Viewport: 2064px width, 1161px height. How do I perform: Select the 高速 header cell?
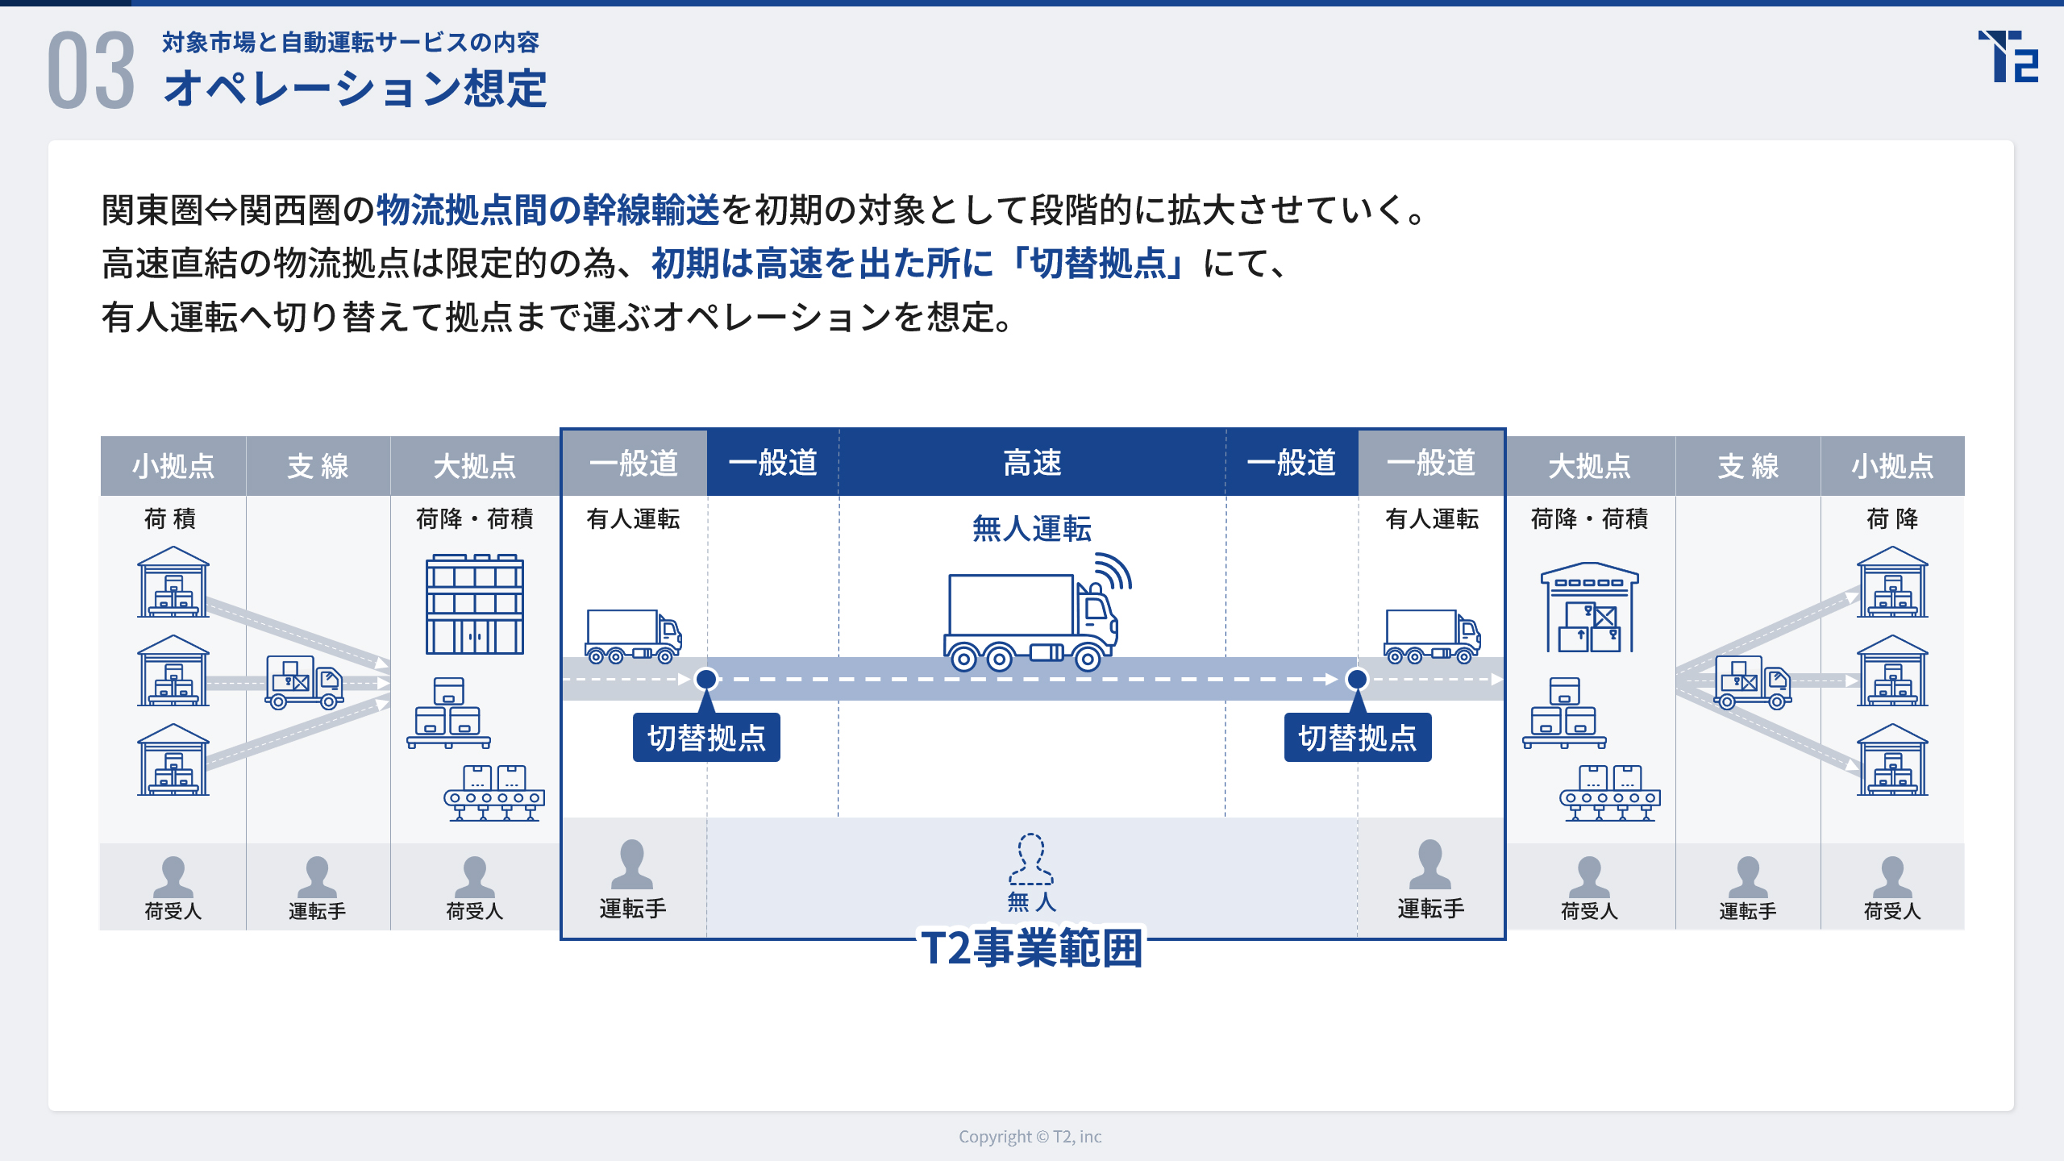pyautogui.click(x=1032, y=463)
